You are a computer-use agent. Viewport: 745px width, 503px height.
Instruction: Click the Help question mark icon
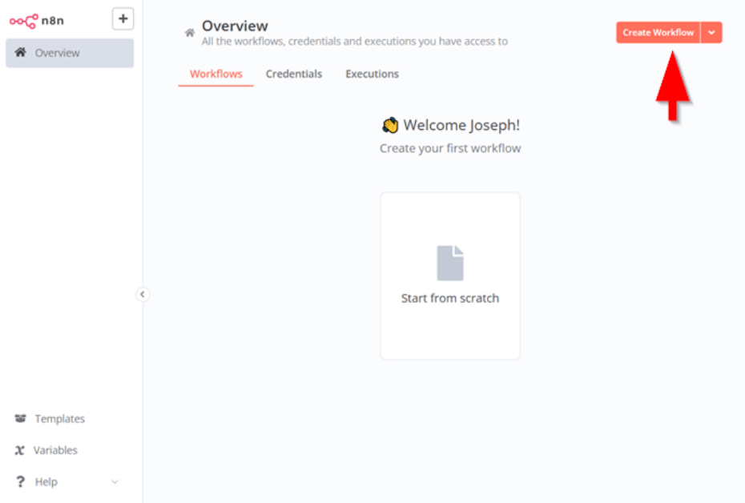coord(20,482)
